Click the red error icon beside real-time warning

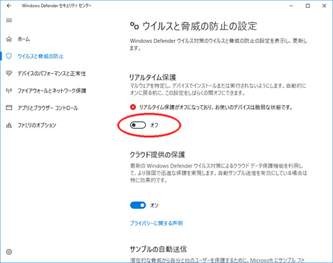click(x=133, y=107)
